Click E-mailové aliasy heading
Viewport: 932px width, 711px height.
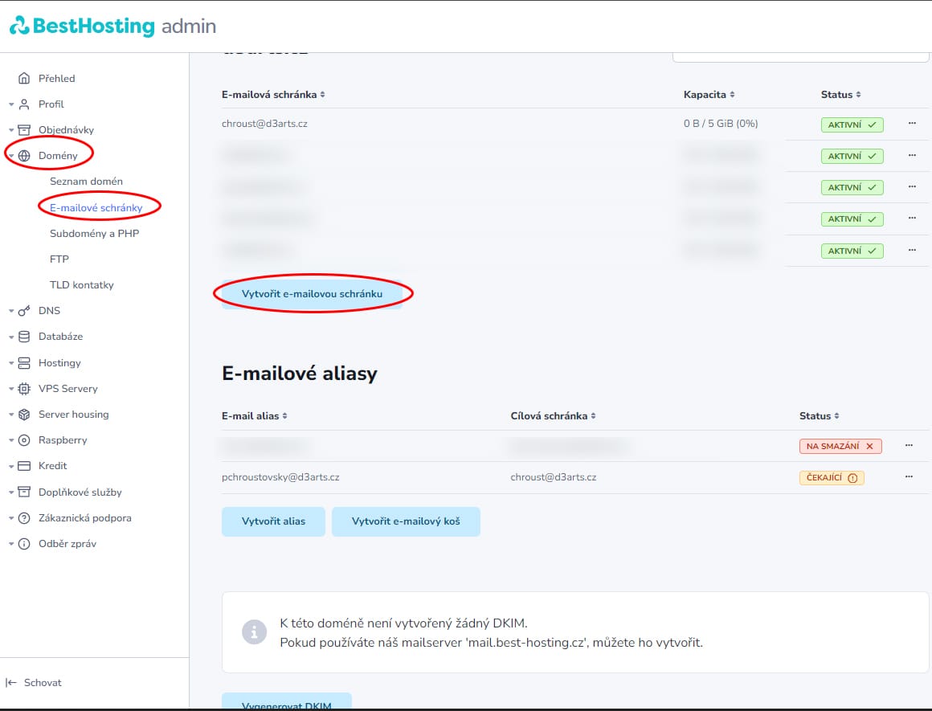[x=300, y=374]
